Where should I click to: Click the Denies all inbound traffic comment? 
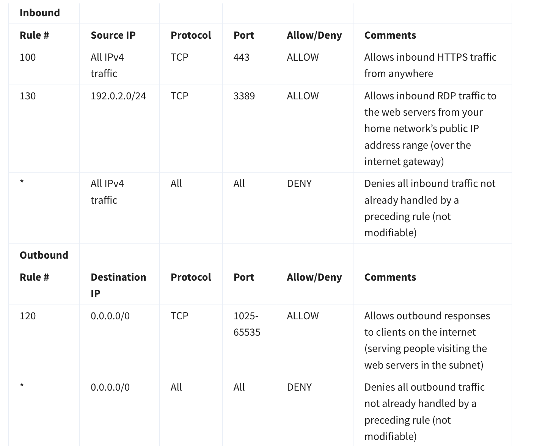tap(430, 208)
